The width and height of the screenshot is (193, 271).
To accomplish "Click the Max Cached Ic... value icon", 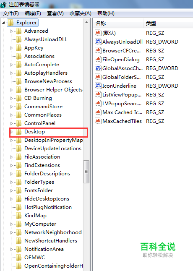I will (98, 112).
